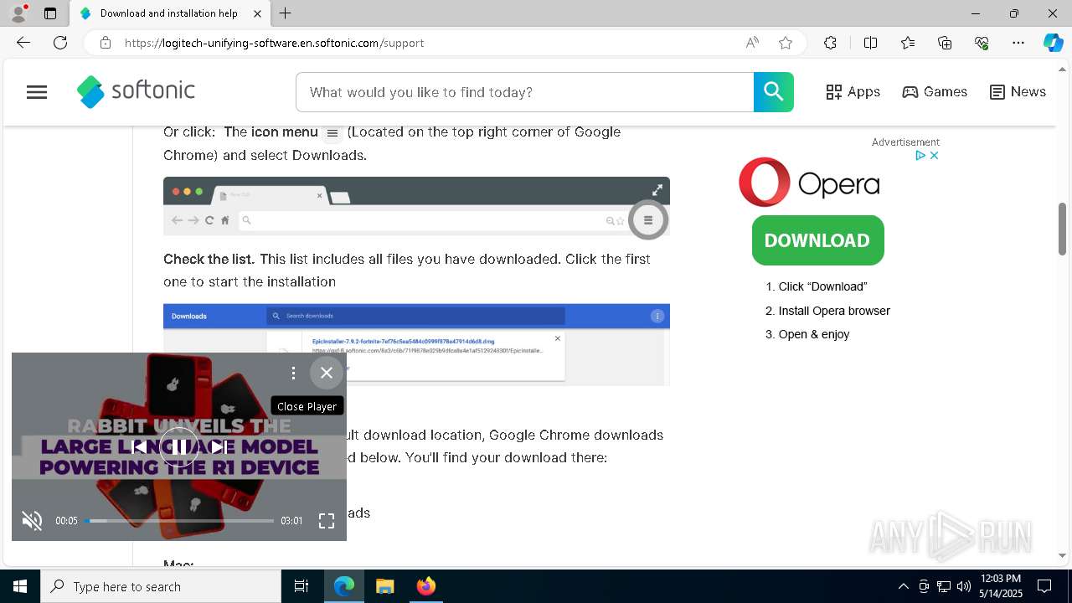The image size is (1072, 603).
Task: Reload the page with the refresh icon
Action: [x=60, y=43]
